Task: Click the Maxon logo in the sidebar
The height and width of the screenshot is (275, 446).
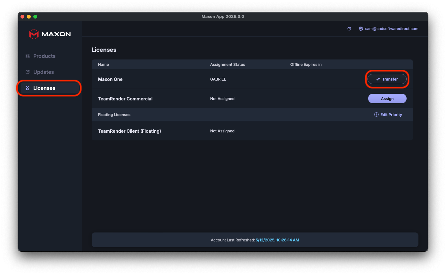Action: (x=50, y=34)
